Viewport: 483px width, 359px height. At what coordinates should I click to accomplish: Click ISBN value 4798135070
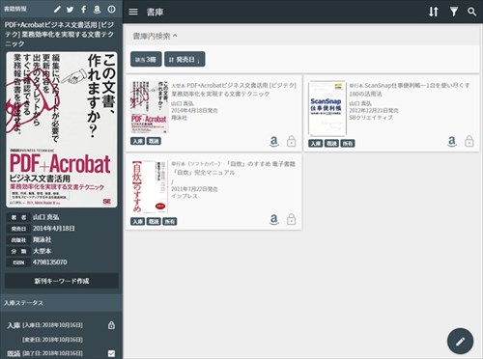(49, 262)
